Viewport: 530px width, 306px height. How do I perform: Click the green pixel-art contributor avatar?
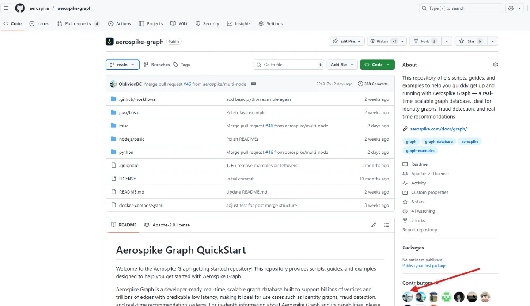tap(447, 297)
